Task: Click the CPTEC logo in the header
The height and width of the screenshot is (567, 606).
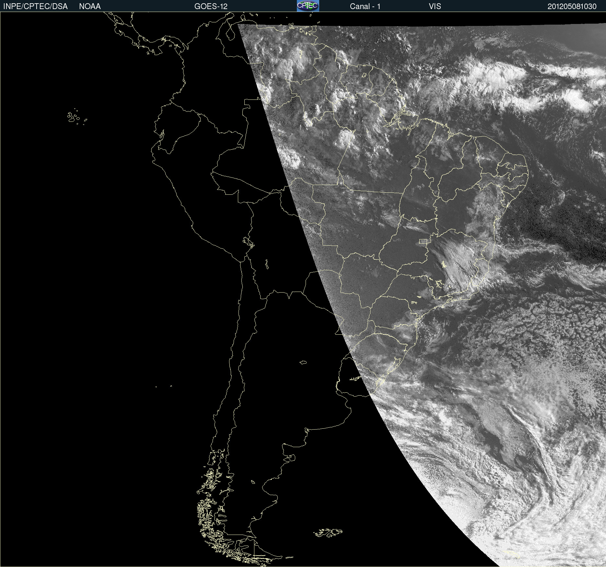Action: (308, 6)
